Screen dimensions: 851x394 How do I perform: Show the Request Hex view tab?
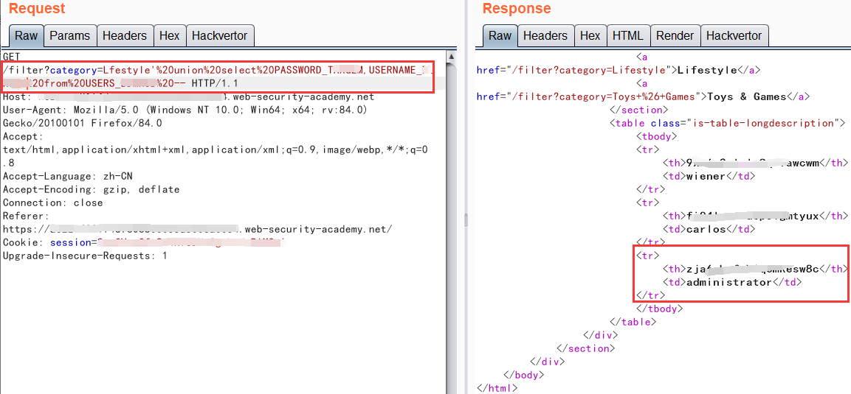coord(169,35)
